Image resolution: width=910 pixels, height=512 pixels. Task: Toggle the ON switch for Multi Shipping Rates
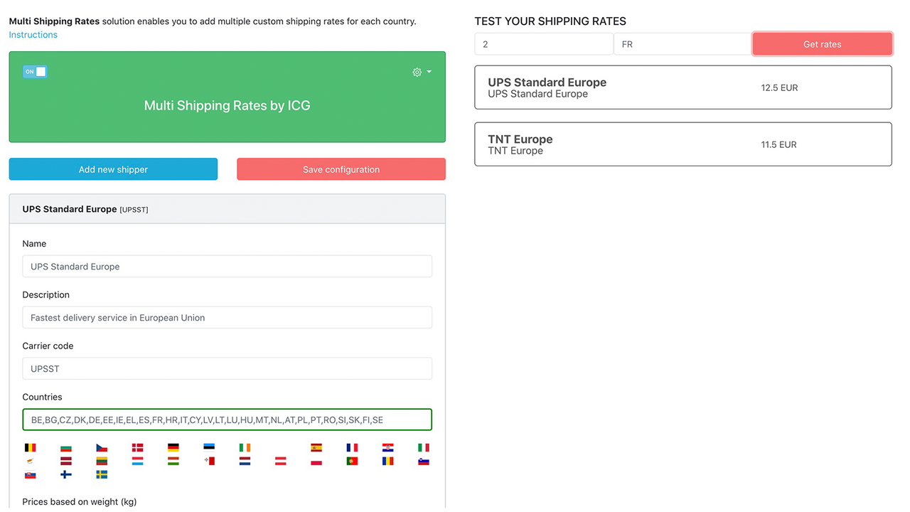35,72
